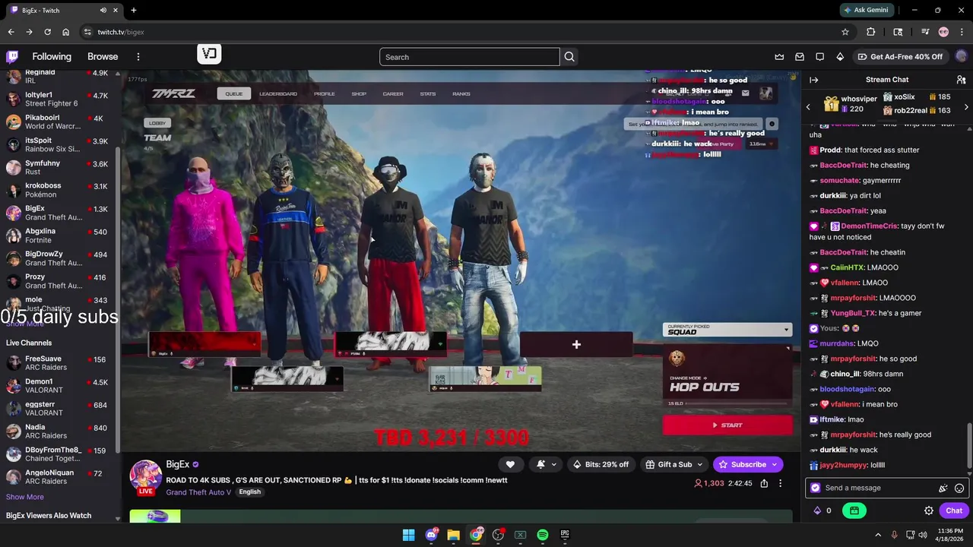973x547 pixels.
Task: Open Pikabooirl channel in sidebar
Action: coord(59,122)
